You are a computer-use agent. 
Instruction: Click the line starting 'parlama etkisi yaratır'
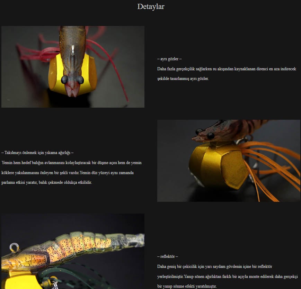[x=47, y=182]
